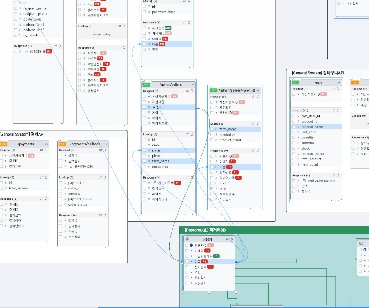
Task: Select the [General System] 장바구니API group title
Action: pos(318,73)
